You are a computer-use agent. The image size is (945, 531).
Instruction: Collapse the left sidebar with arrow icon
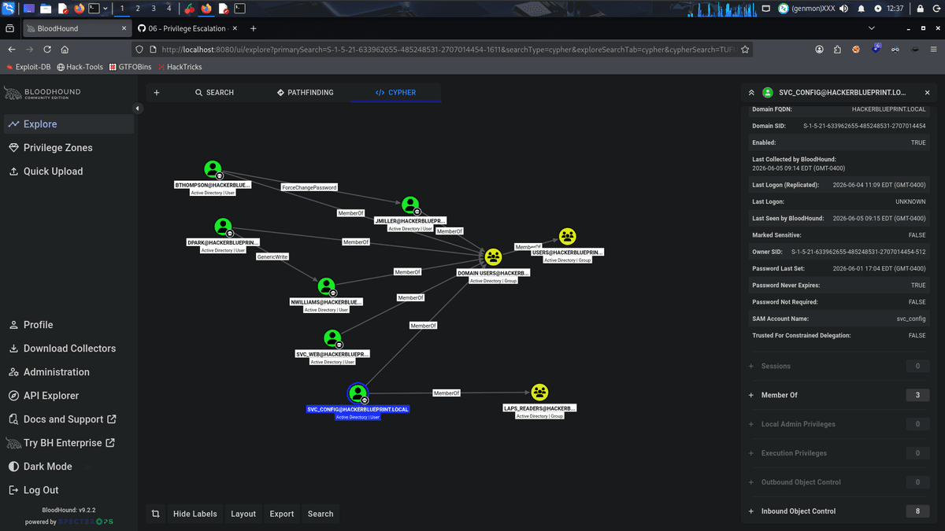click(x=137, y=109)
